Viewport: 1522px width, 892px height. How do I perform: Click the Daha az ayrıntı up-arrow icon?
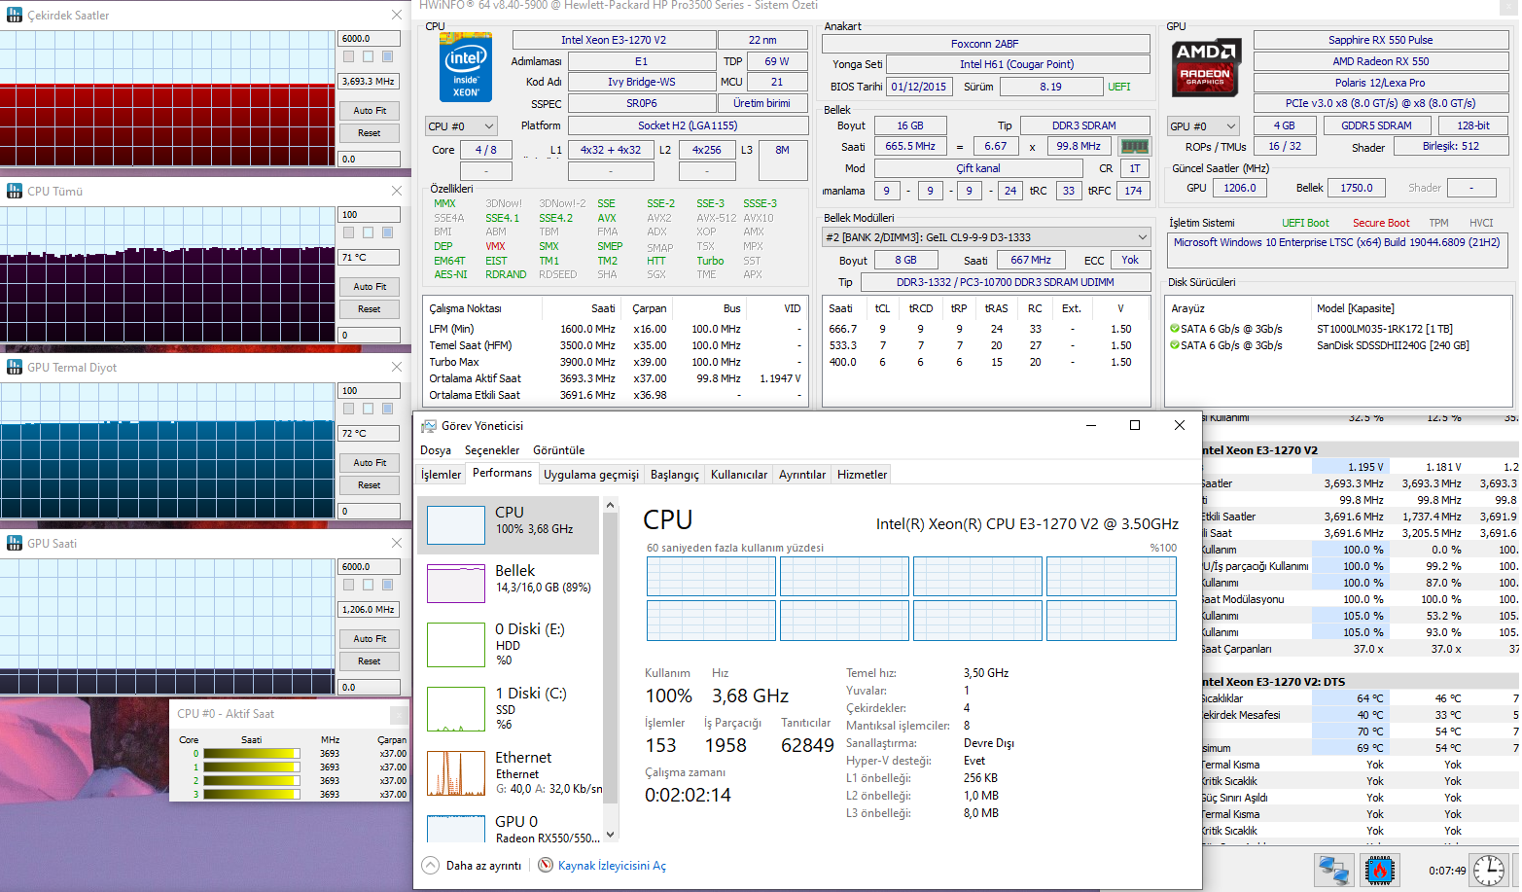click(430, 865)
